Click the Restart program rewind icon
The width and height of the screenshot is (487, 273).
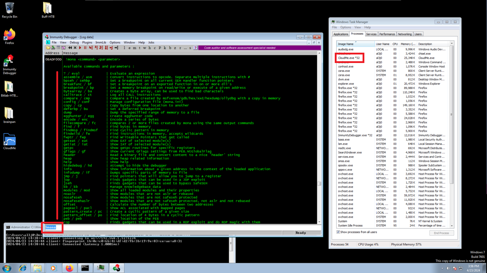point(70,48)
